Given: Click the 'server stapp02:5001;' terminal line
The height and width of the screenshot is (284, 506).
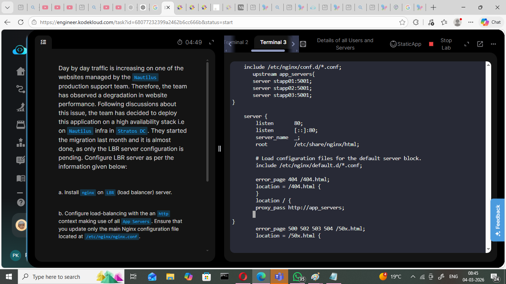Looking at the screenshot, I should click(x=282, y=88).
